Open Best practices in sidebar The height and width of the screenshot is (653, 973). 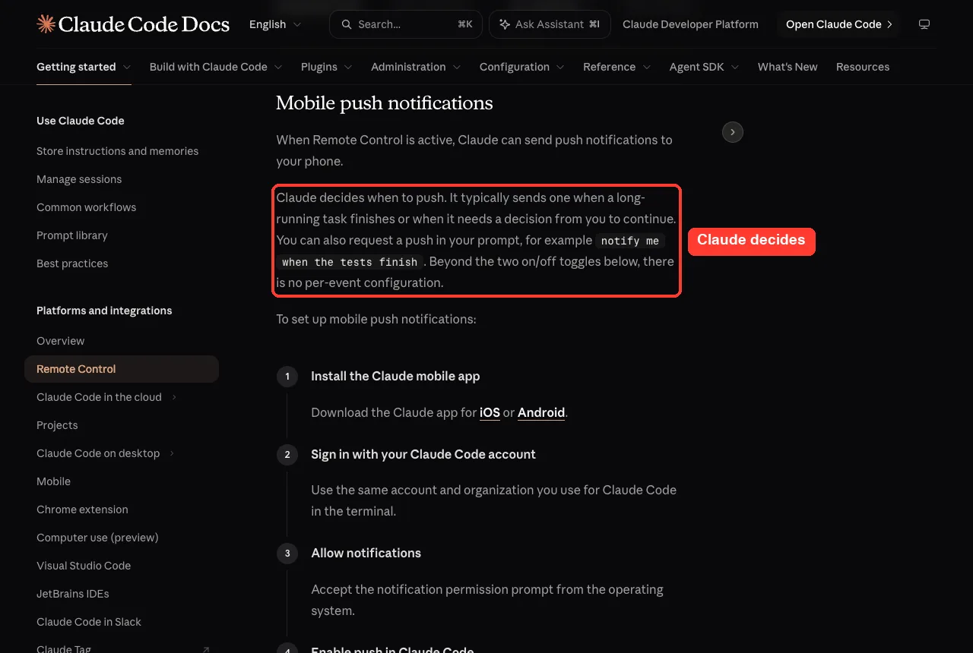(72, 263)
